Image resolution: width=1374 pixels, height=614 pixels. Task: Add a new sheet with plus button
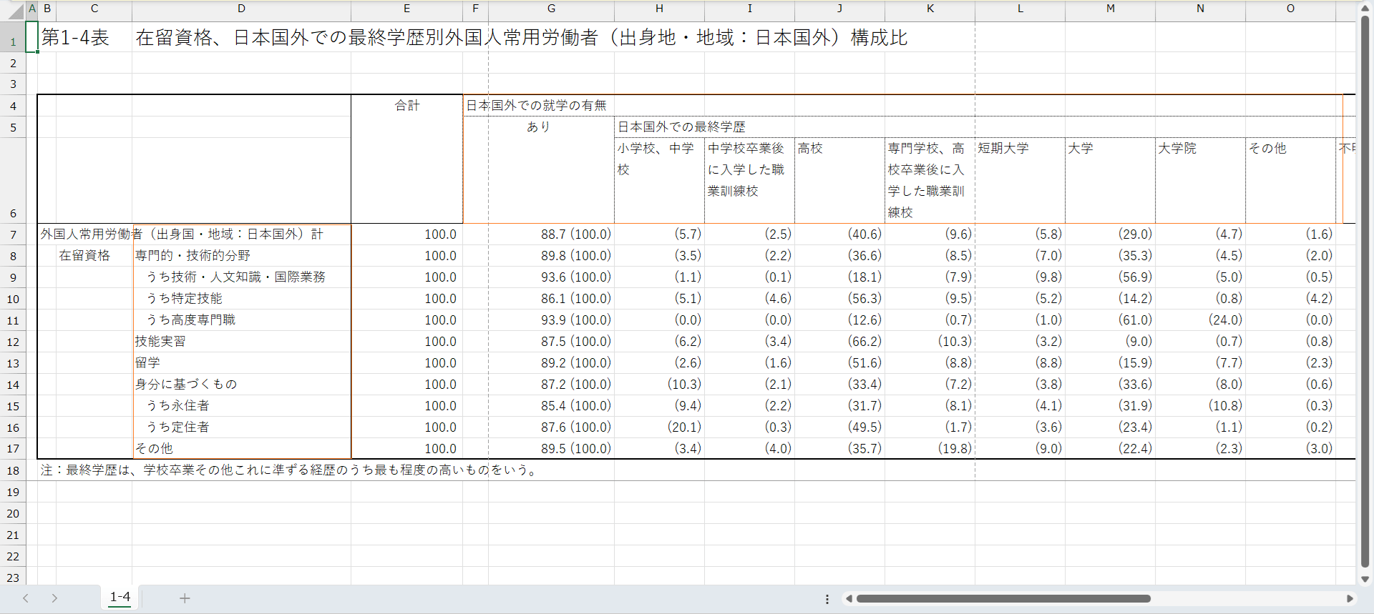[x=185, y=598]
